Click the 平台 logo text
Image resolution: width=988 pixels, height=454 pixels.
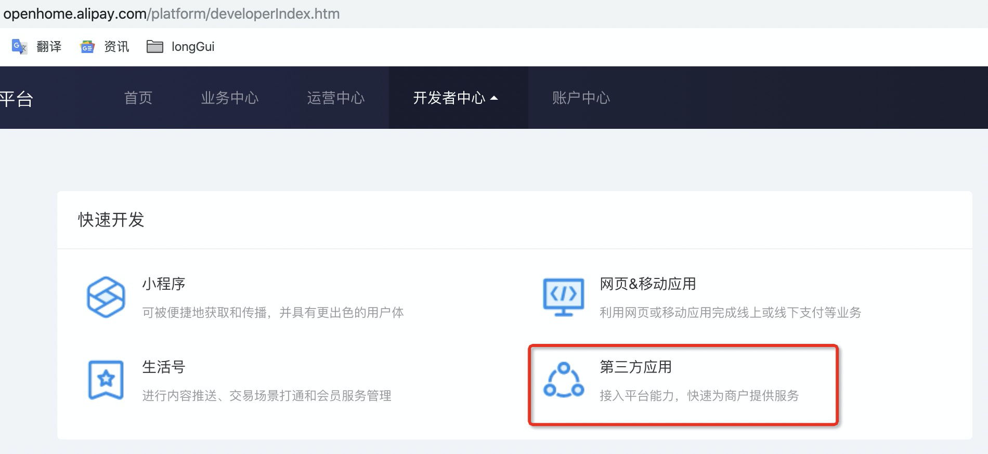pos(17,99)
